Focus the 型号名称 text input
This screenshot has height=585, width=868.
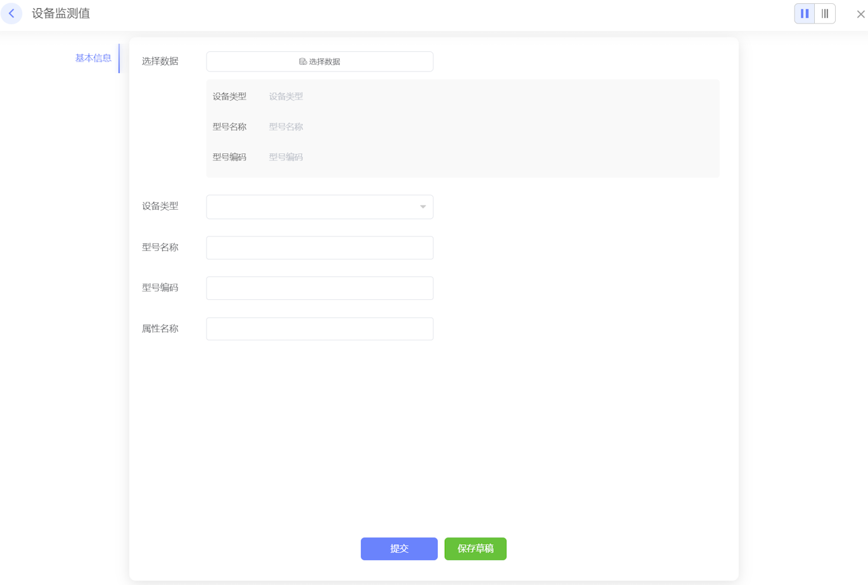point(319,248)
